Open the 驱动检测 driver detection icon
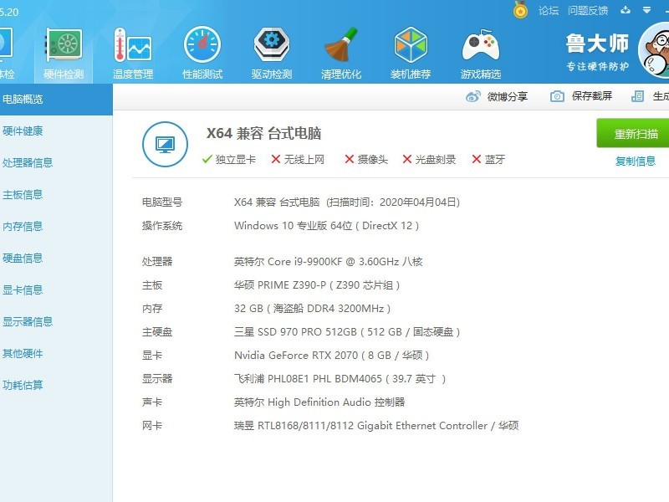Viewport: 669px width, 502px height. 272,44
